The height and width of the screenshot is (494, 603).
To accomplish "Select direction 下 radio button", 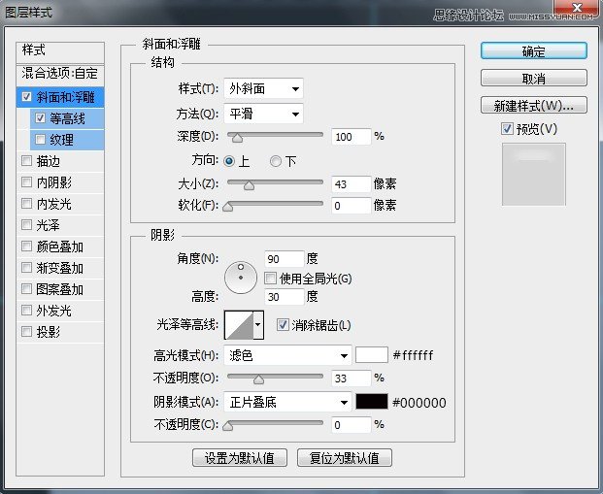I will coord(276,161).
